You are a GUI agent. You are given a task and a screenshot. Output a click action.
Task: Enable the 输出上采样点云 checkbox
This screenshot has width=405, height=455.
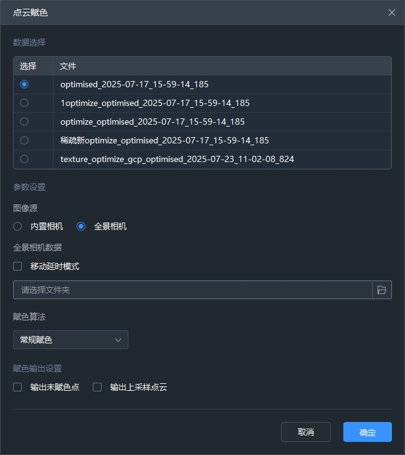(x=97, y=387)
